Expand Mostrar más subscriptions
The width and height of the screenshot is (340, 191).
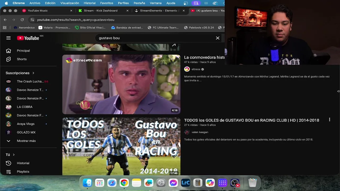(26, 141)
